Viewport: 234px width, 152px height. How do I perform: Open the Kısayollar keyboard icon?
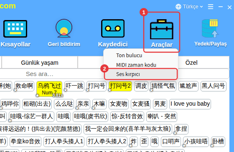pyautogui.click(x=15, y=29)
